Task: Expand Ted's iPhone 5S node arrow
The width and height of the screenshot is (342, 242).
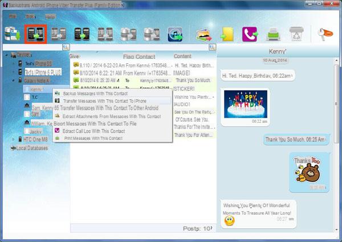Action: tap(13, 63)
